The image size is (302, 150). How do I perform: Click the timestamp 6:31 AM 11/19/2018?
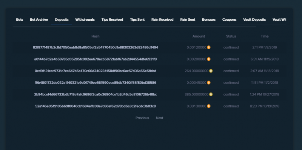pyautogui.click(x=265, y=59)
